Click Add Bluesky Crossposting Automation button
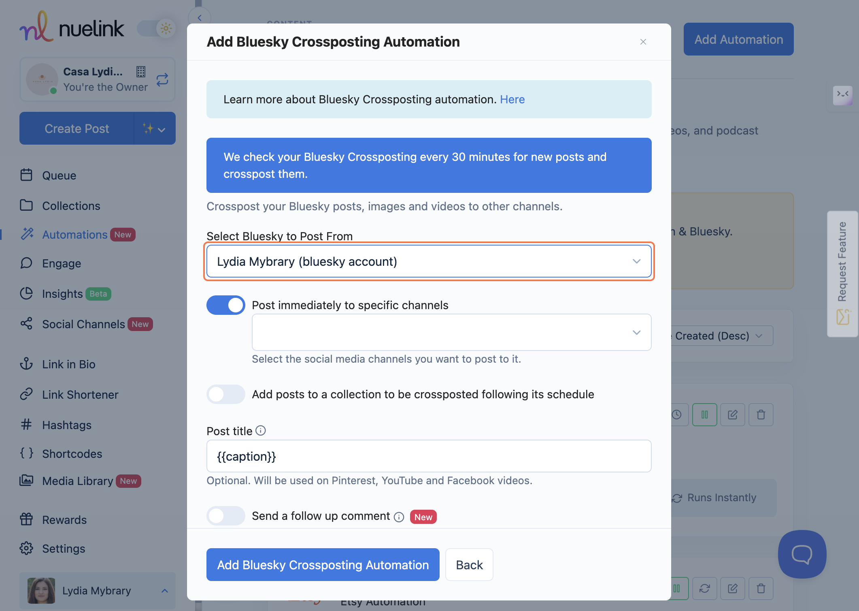 click(x=323, y=565)
